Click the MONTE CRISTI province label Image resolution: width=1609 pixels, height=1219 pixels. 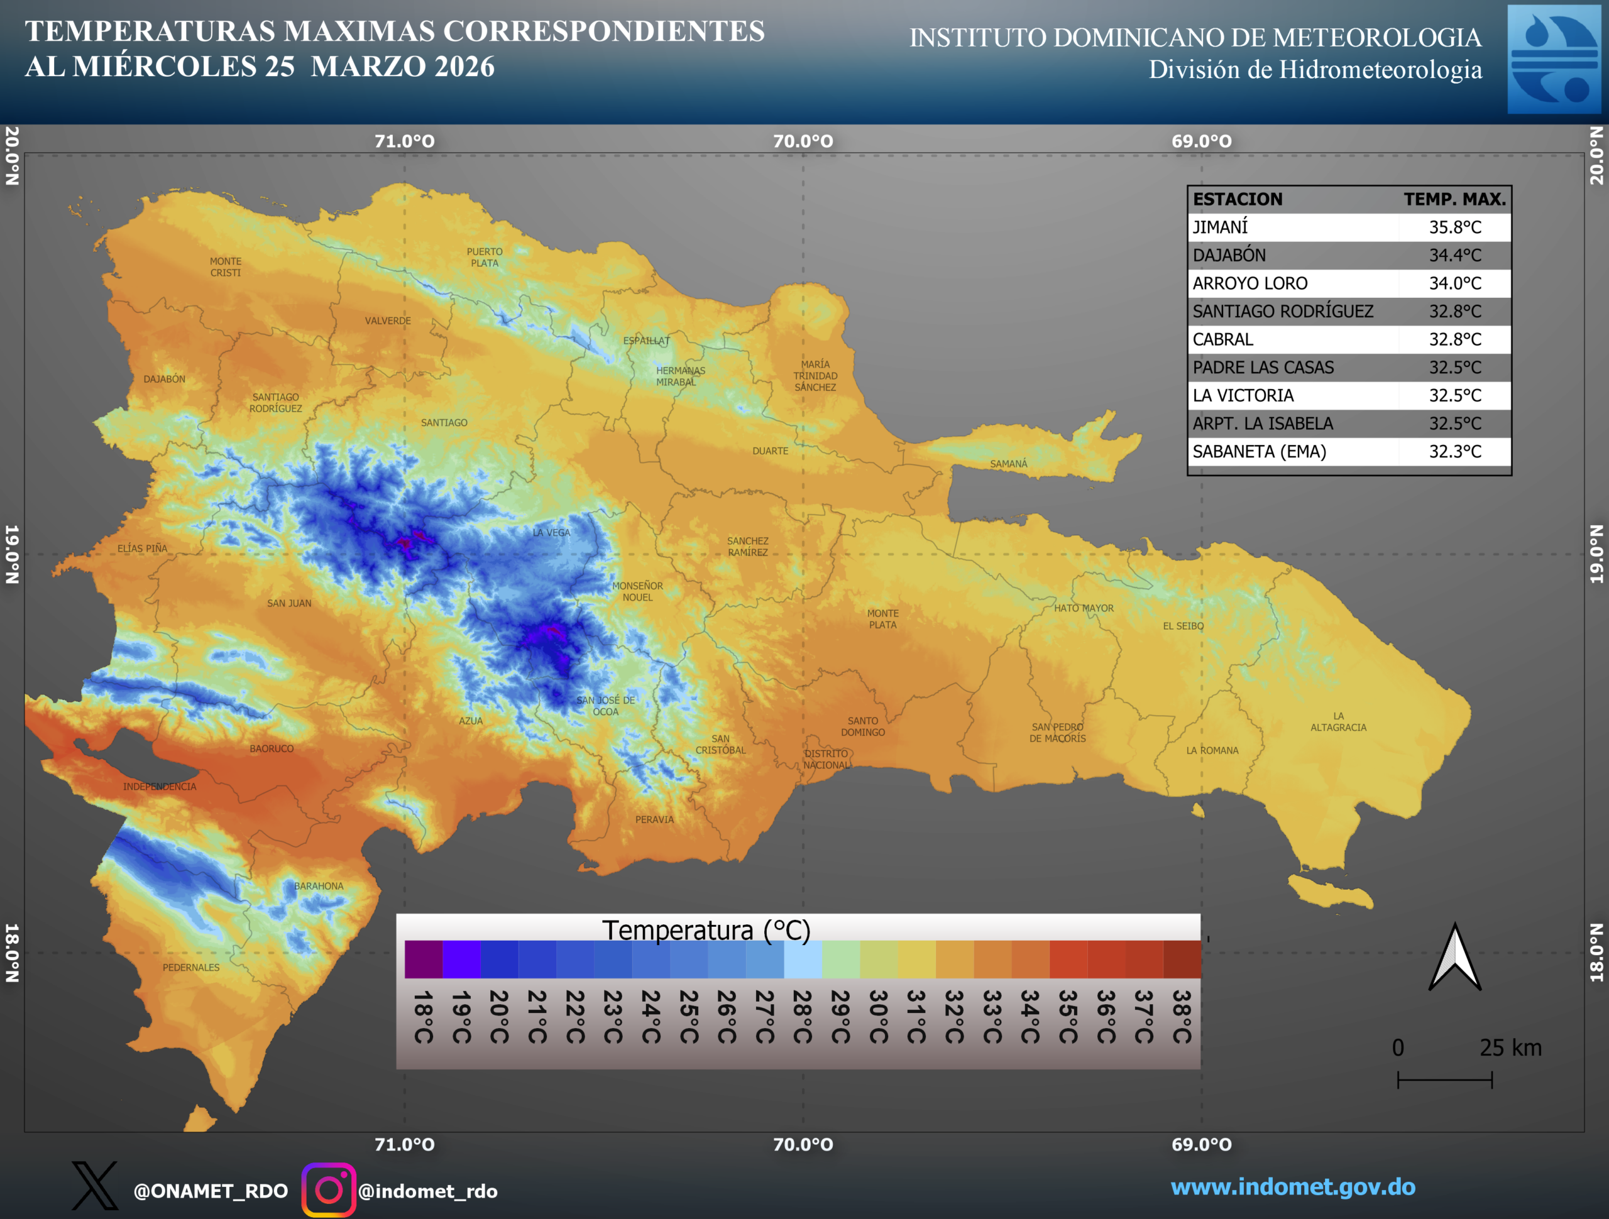point(226,267)
